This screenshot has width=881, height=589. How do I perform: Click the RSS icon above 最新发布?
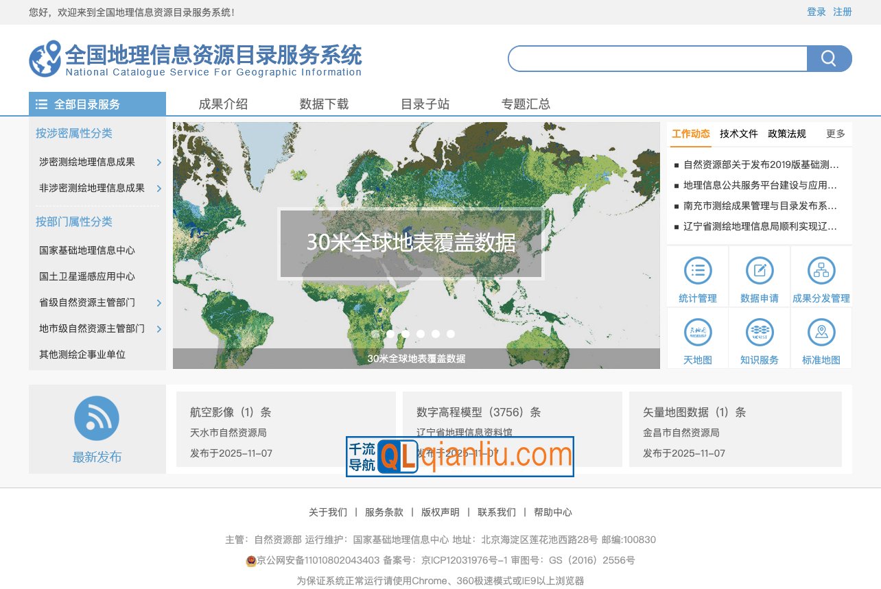(97, 418)
